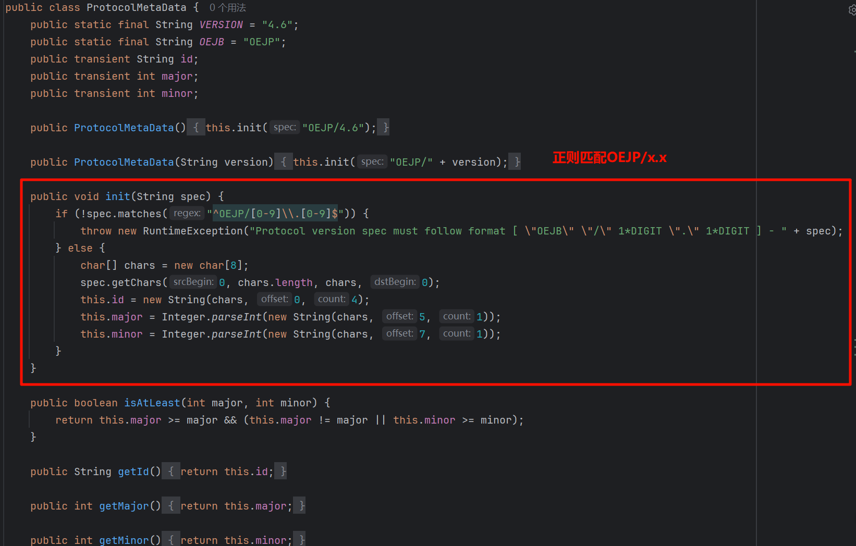Expand folded getMajor() method opening brace

pyautogui.click(x=171, y=506)
